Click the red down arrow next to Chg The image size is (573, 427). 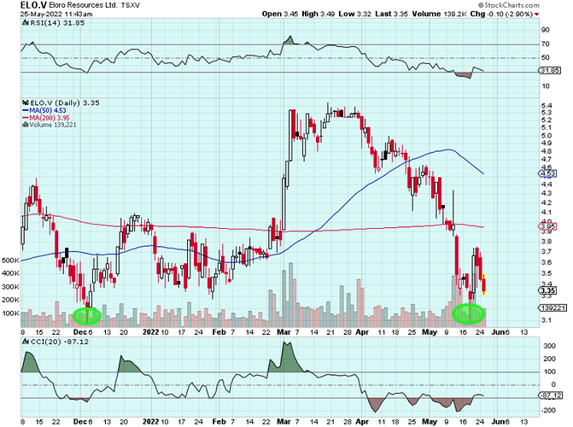[x=537, y=15]
